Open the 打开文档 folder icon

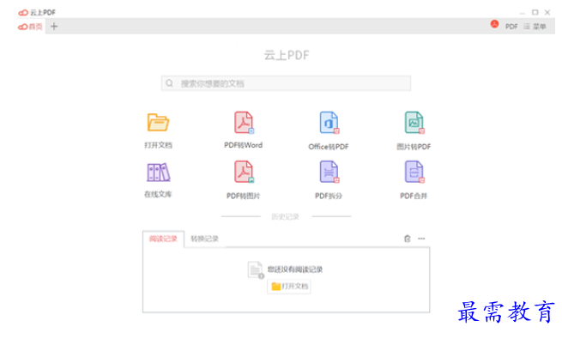(x=158, y=122)
